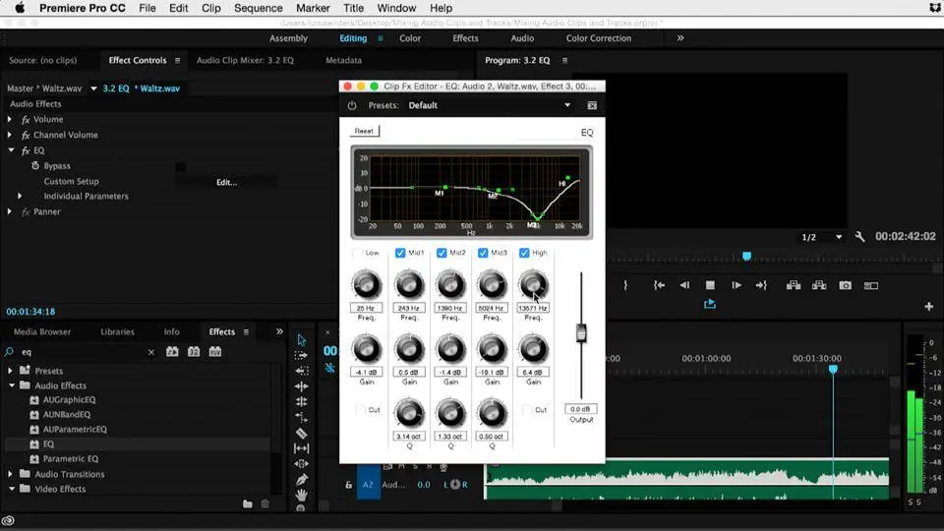Open the Apple menu
Viewport: 944px width, 531px height.
click(20, 9)
